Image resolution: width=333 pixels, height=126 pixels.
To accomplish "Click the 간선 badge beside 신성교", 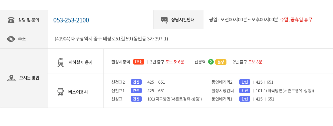I will tap(136, 99).
